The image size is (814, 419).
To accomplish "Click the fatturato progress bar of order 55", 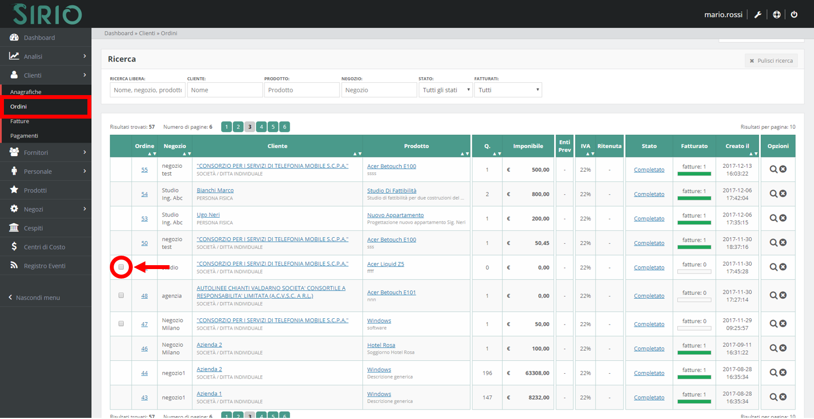I will click(x=694, y=174).
